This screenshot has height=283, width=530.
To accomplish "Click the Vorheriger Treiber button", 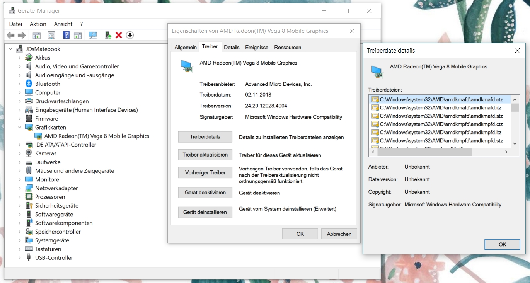I will [205, 172].
